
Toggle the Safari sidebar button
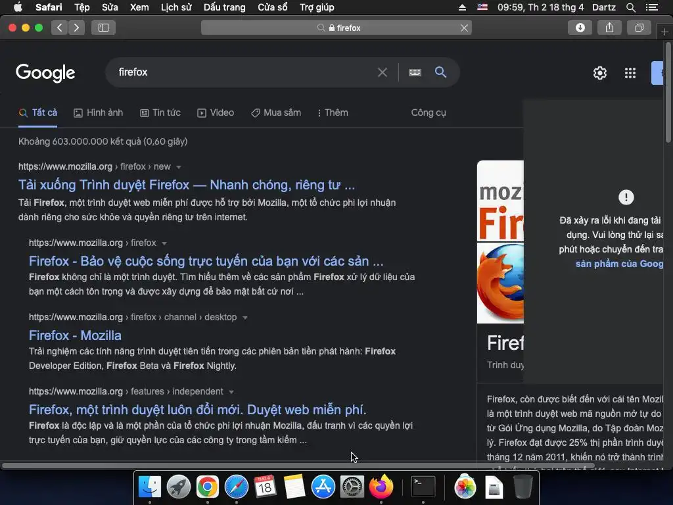click(103, 28)
